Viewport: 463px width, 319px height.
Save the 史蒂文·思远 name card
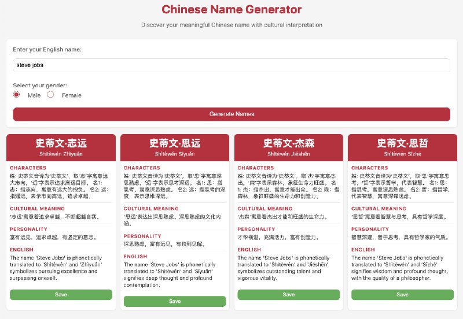coord(175,301)
